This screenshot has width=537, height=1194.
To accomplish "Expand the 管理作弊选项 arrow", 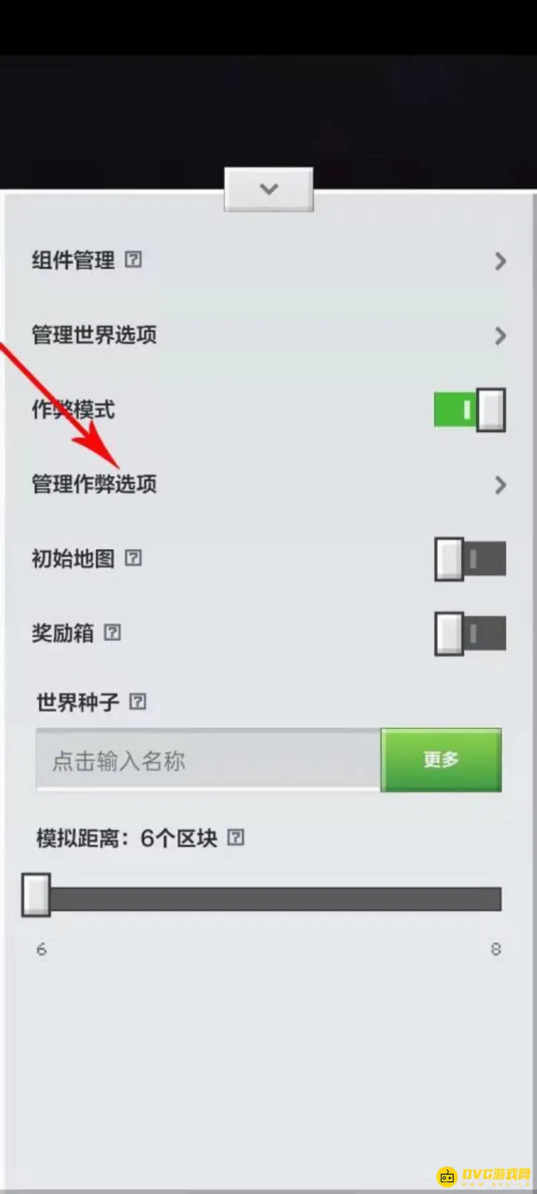I will (x=500, y=485).
